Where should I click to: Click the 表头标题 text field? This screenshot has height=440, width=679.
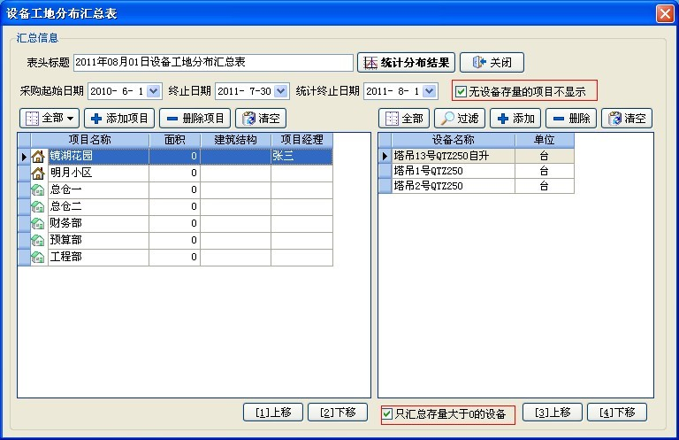coord(213,63)
